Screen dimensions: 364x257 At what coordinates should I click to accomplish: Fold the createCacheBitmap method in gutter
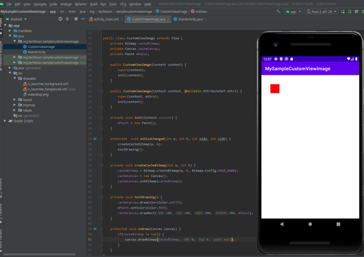point(101,165)
